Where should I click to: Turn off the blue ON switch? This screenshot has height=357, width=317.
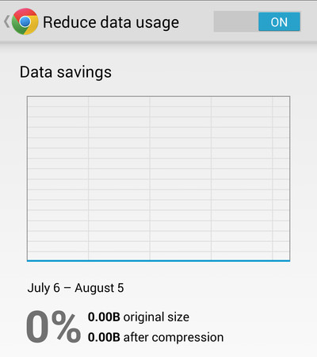tap(279, 21)
